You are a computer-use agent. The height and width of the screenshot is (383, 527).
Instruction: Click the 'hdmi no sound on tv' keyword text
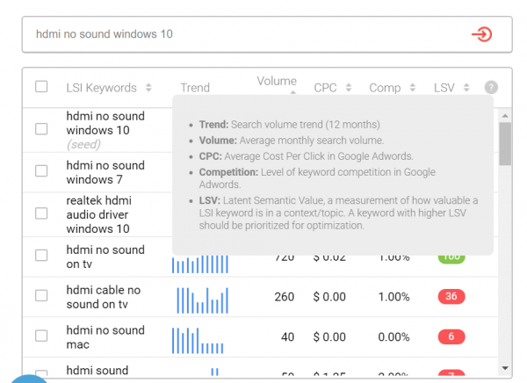tap(105, 257)
